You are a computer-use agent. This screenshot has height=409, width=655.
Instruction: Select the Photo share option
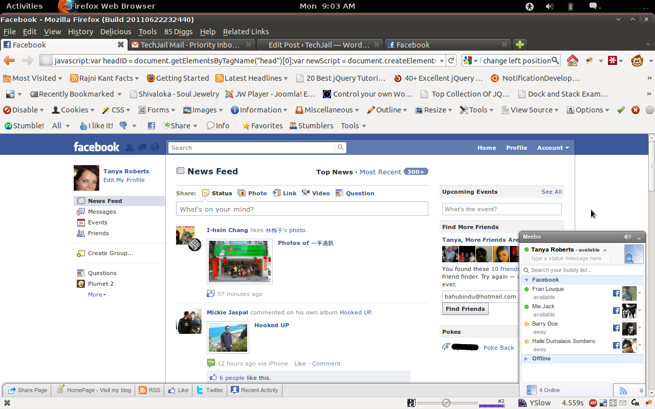pos(252,193)
